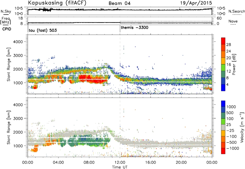This screenshot has width=245, height=169.
Task: Select the 60 tick on Nave axis
Action: click(x=219, y=18)
